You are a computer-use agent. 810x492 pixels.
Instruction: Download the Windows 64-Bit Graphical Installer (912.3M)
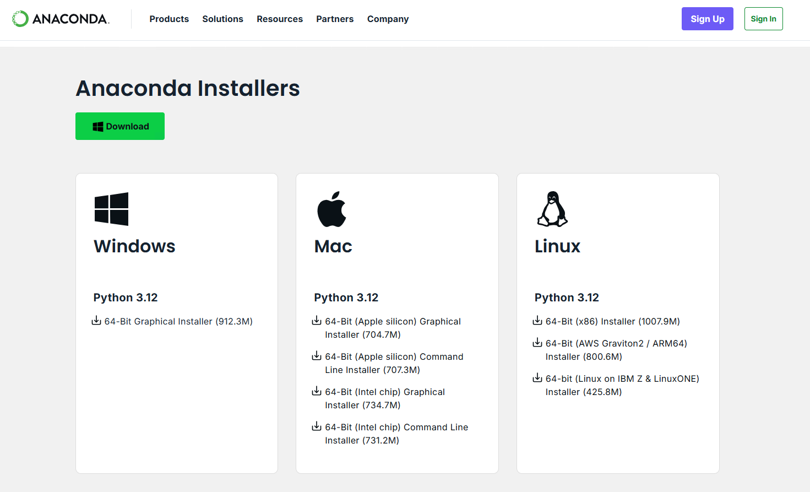[x=178, y=321]
